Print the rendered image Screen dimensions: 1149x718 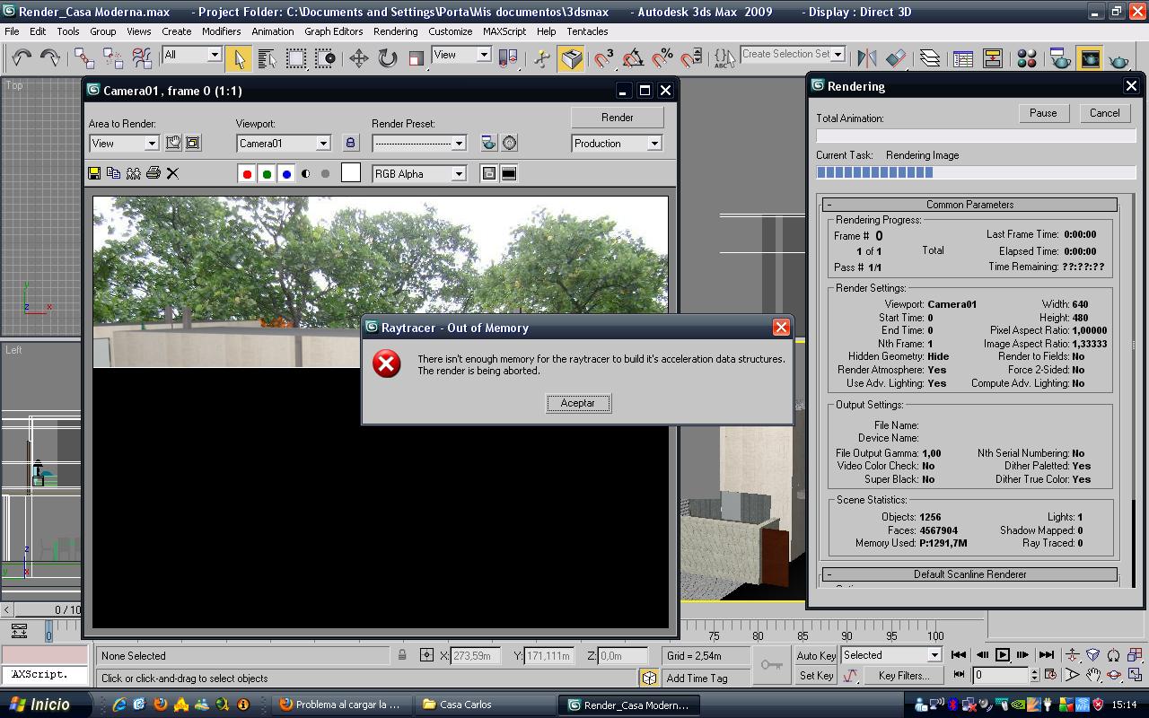153,173
